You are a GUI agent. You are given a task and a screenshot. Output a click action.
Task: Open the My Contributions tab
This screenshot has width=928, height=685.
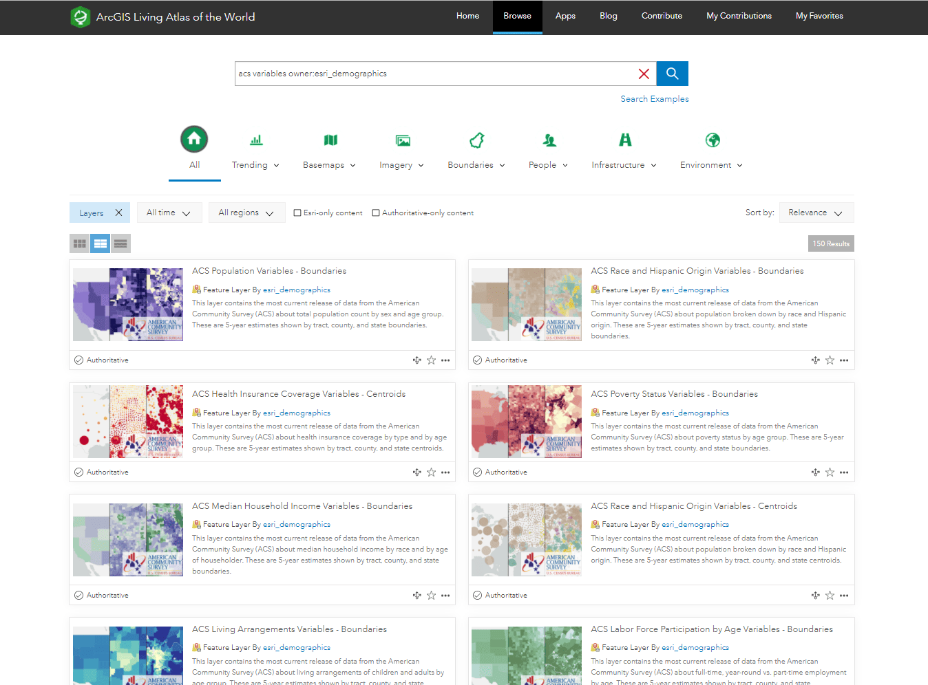(739, 17)
